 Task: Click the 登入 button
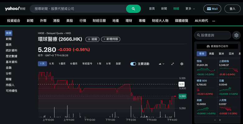(232, 9)
